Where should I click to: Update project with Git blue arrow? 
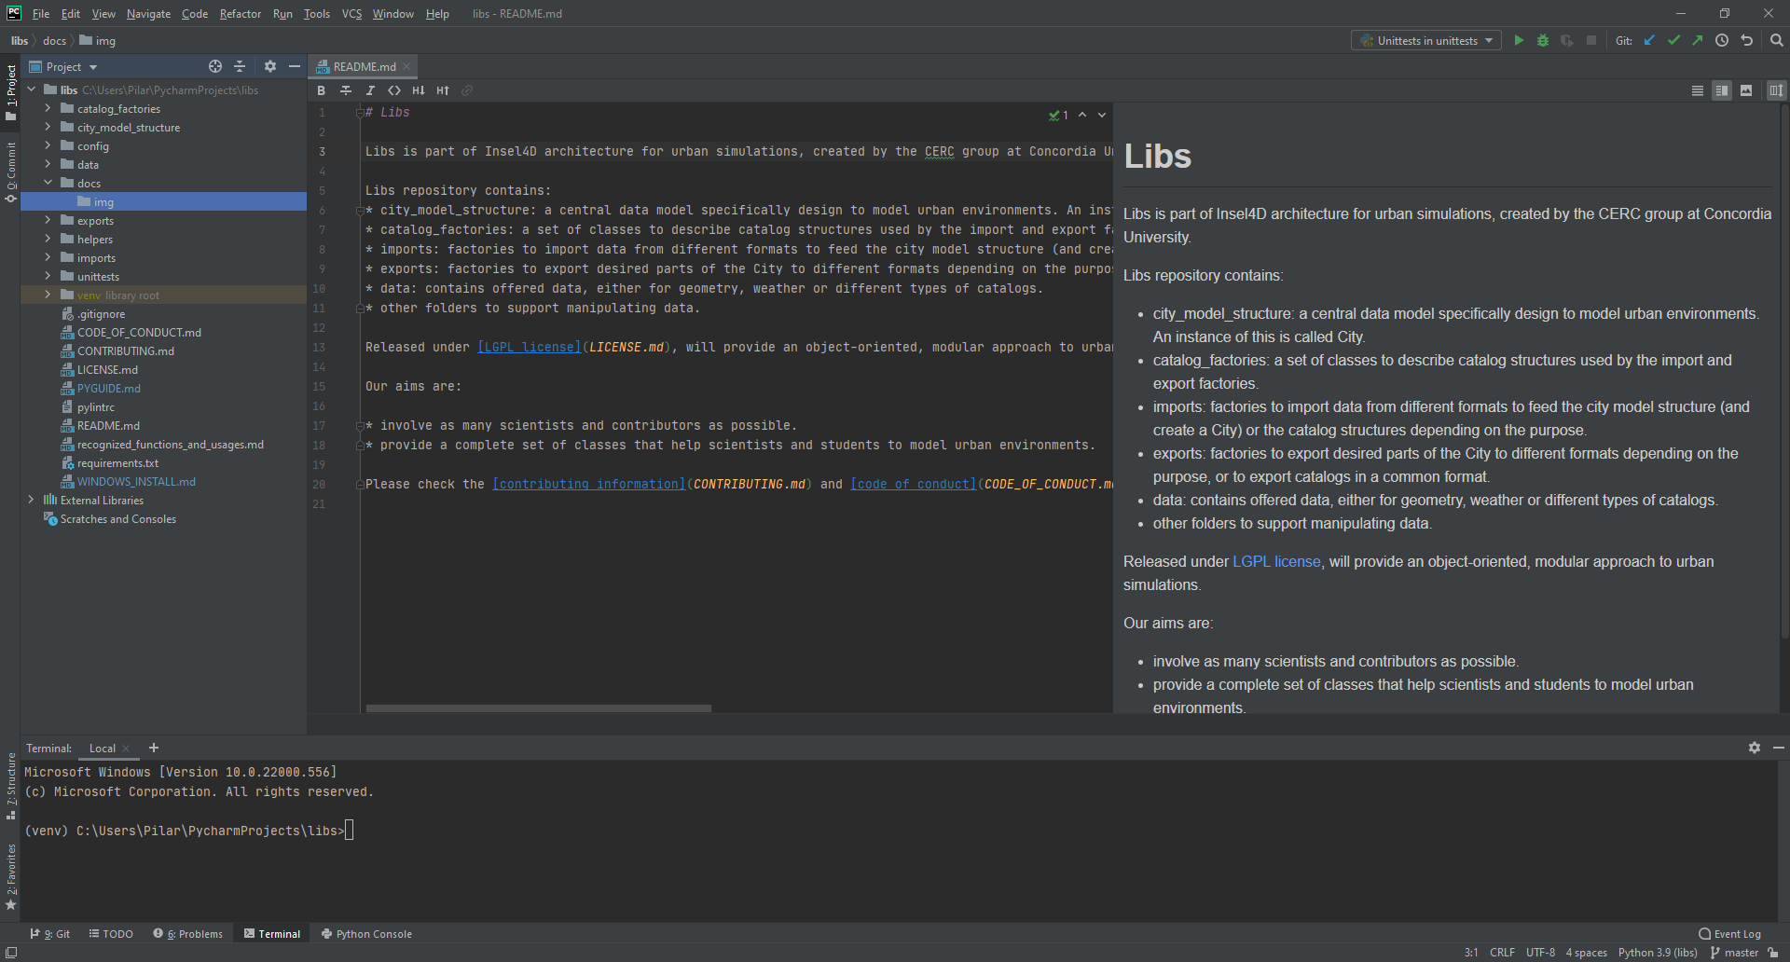pos(1649,40)
